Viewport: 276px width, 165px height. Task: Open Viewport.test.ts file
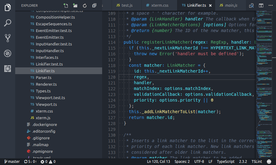(59, 98)
